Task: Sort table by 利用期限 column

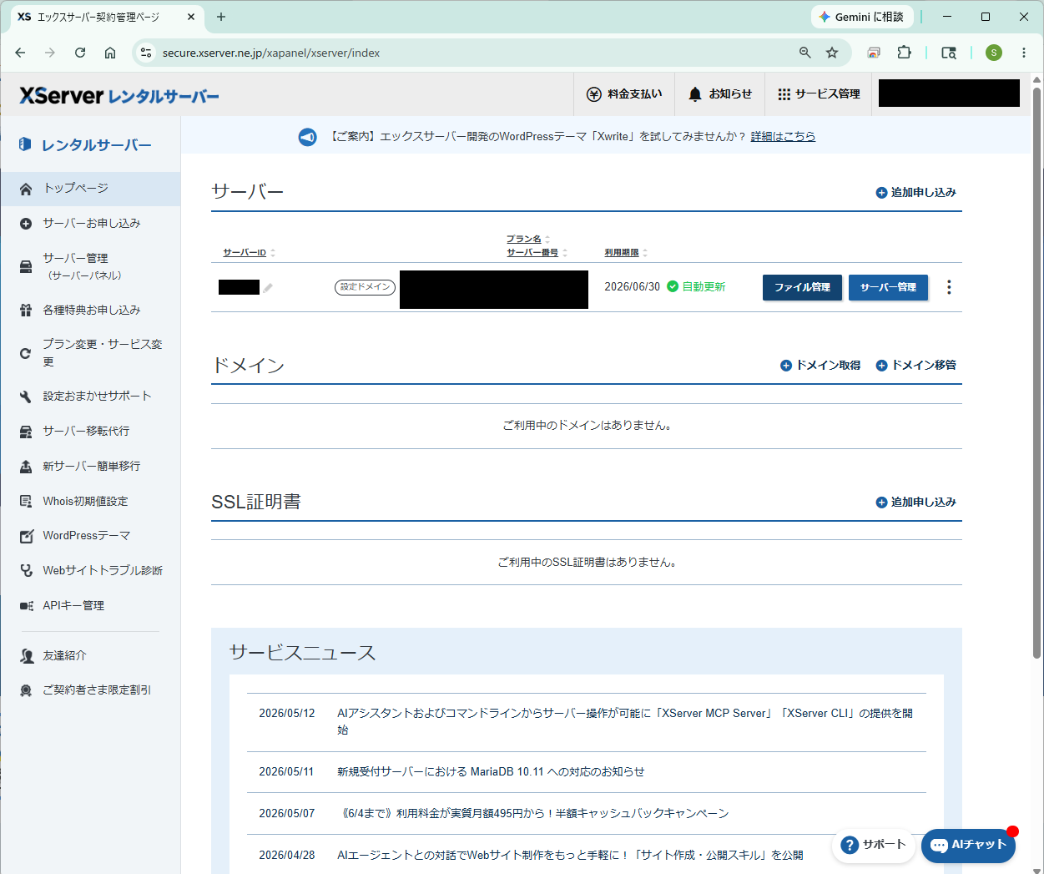Action: point(626,252)
